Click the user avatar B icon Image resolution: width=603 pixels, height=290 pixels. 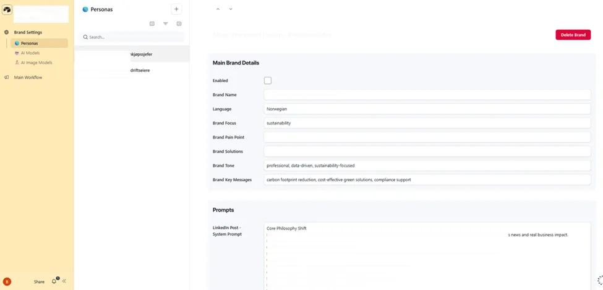(x=7, y=281)
